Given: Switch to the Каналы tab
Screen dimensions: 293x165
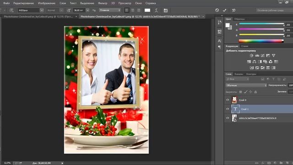Looking at the screenshot, I should click(239, 74).
